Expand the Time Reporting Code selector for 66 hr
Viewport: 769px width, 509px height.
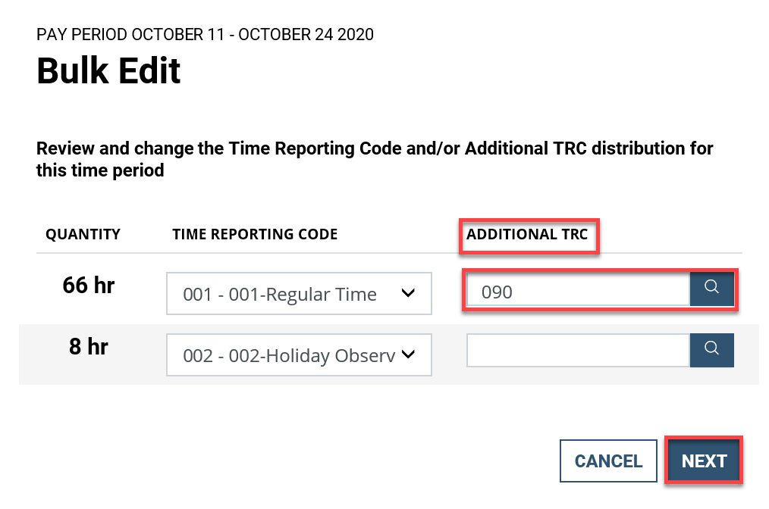click(x=299, y=293)
